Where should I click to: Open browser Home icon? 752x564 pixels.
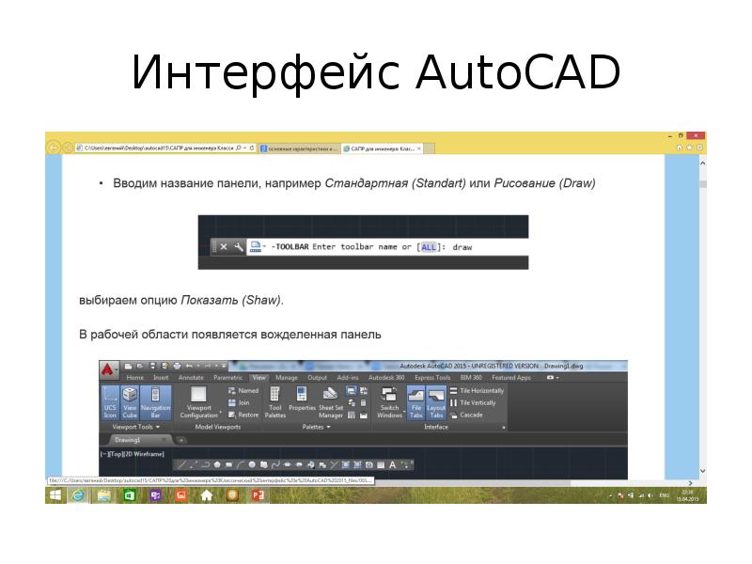point(679,148)
